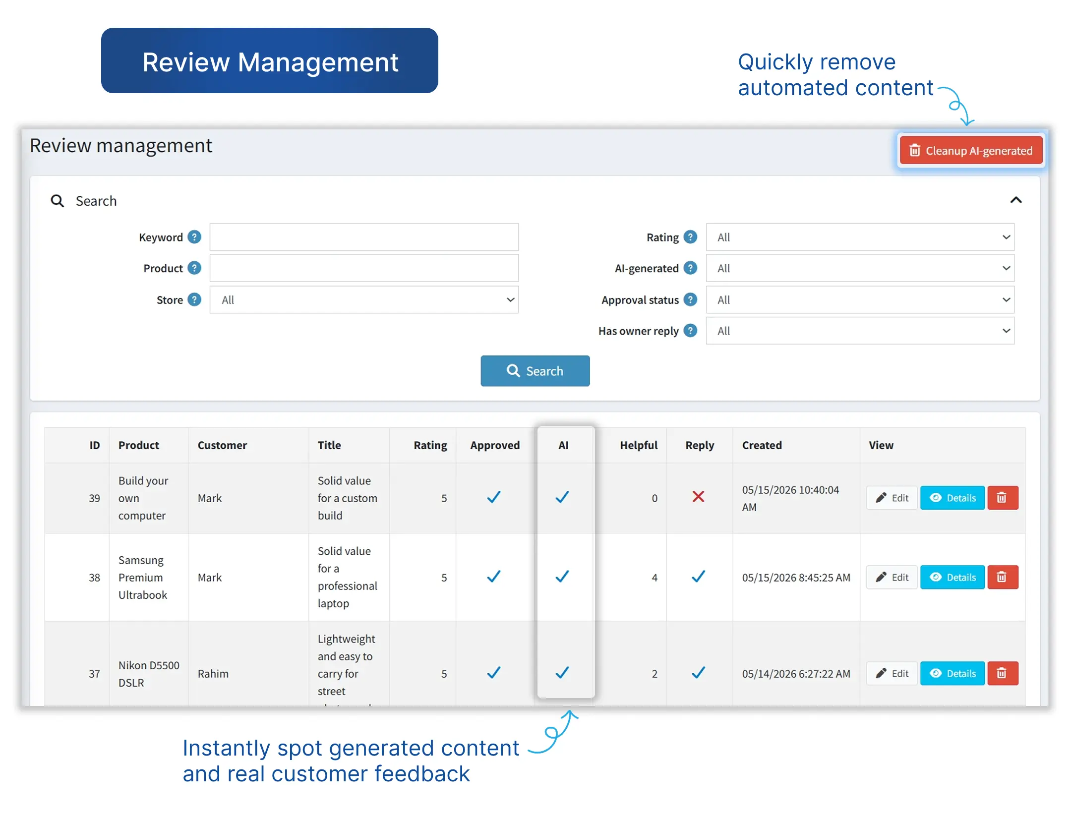Click the Reply checkmark for review 37

(698, 673)
